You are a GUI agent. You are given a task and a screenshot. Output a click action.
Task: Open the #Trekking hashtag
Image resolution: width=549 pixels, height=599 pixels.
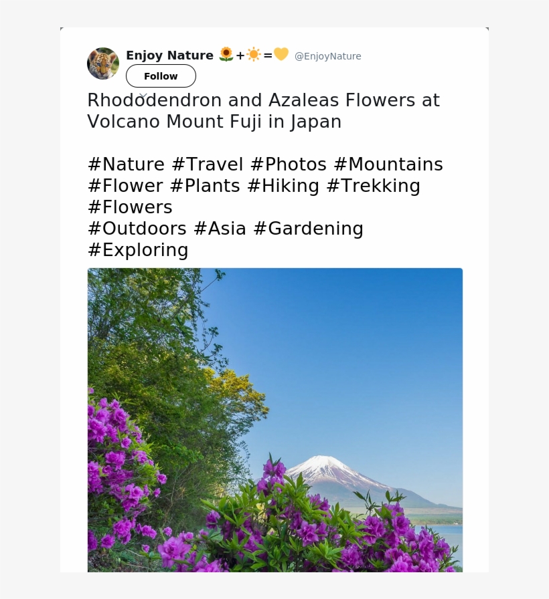tap(374, 185)
